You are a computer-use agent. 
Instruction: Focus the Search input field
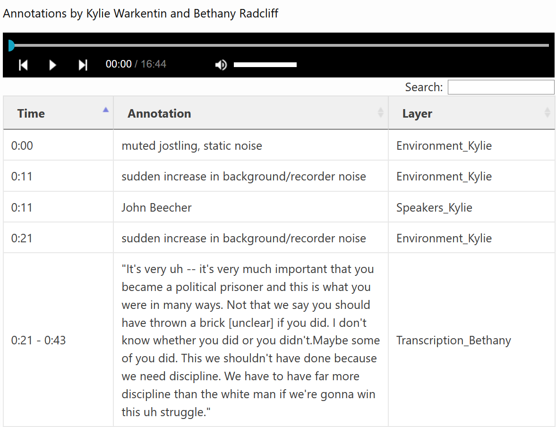pos(501,87)
